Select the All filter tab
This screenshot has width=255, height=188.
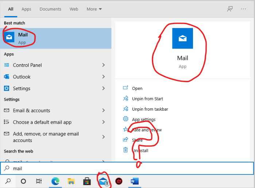click(11, 9)
